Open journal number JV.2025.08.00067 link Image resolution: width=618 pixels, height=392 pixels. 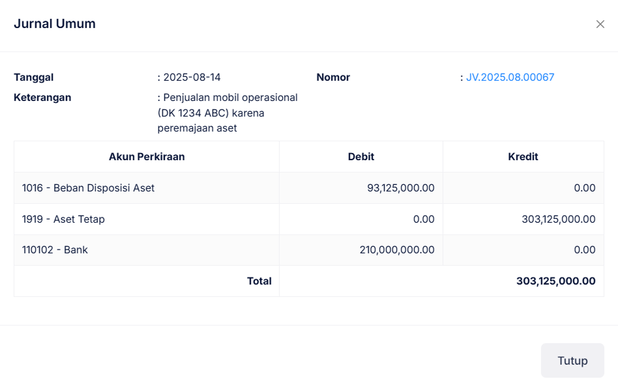[510, 77]
